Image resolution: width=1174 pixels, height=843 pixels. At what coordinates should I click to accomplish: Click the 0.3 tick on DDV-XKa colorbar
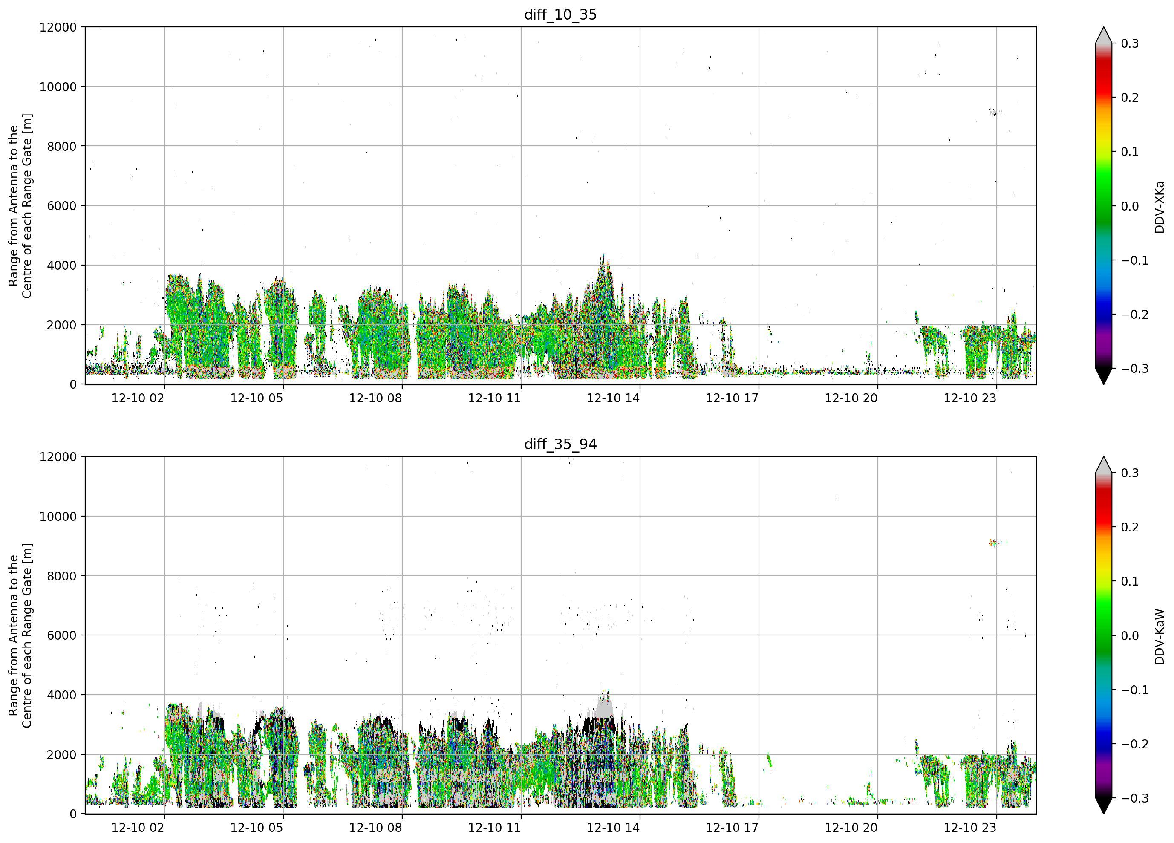tap(1130, 43)
